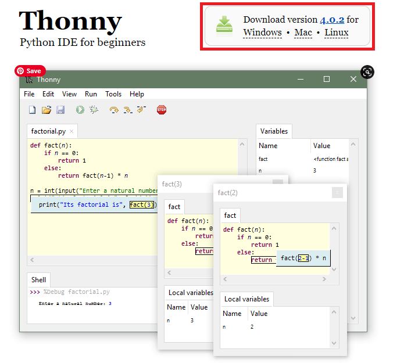
Task: Click Variables panel scroll down arrow
Action: click(353, 318)
